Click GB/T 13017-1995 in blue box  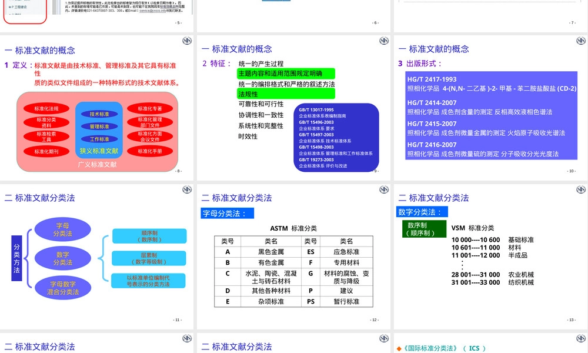[316, 110]
